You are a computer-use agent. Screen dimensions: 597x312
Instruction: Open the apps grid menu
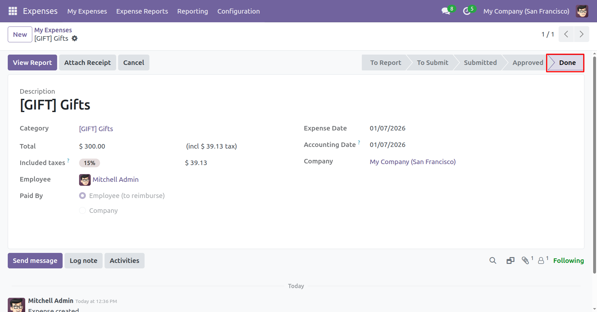(x=13, y=11)
